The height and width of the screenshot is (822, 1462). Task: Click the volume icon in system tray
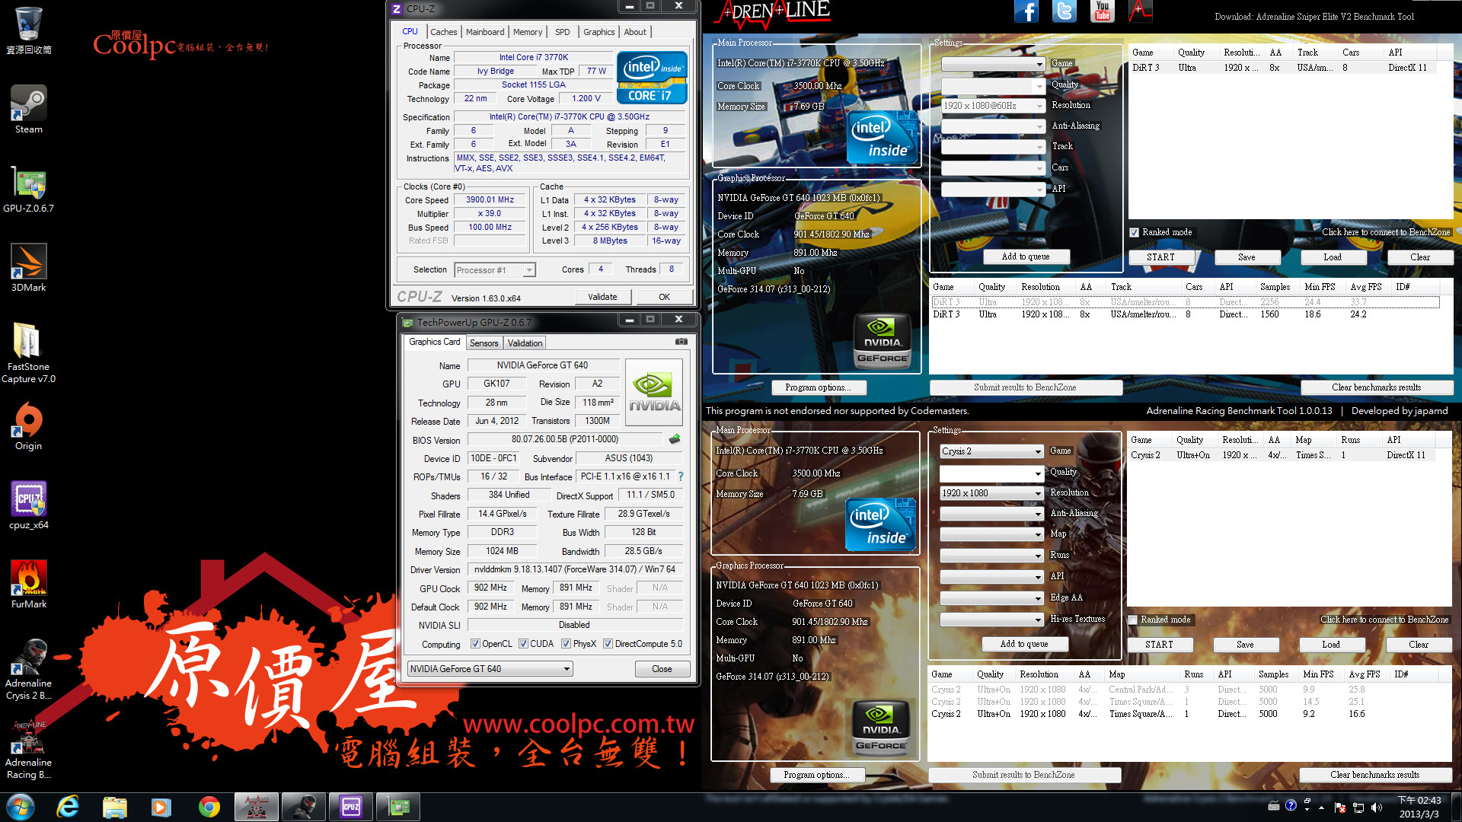point(1376,808)
